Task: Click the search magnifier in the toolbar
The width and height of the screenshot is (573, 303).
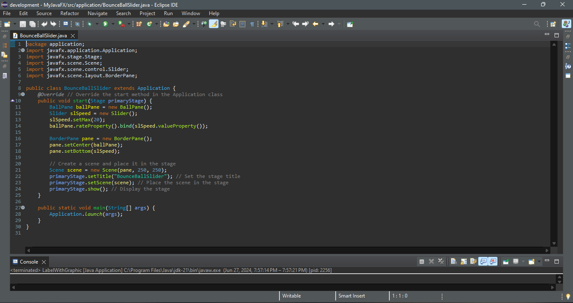Action: 537,24
